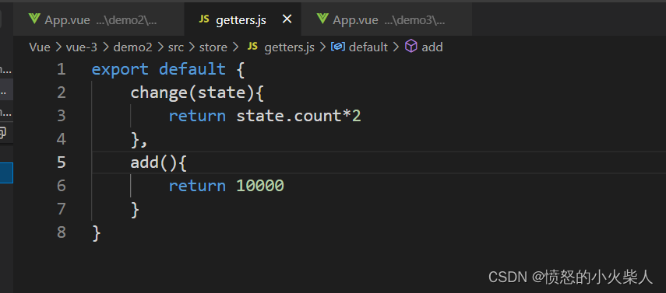Viewport: 666px width, 293px height.
Task: Open the add method breadcrumb
Action: [432, 47]
